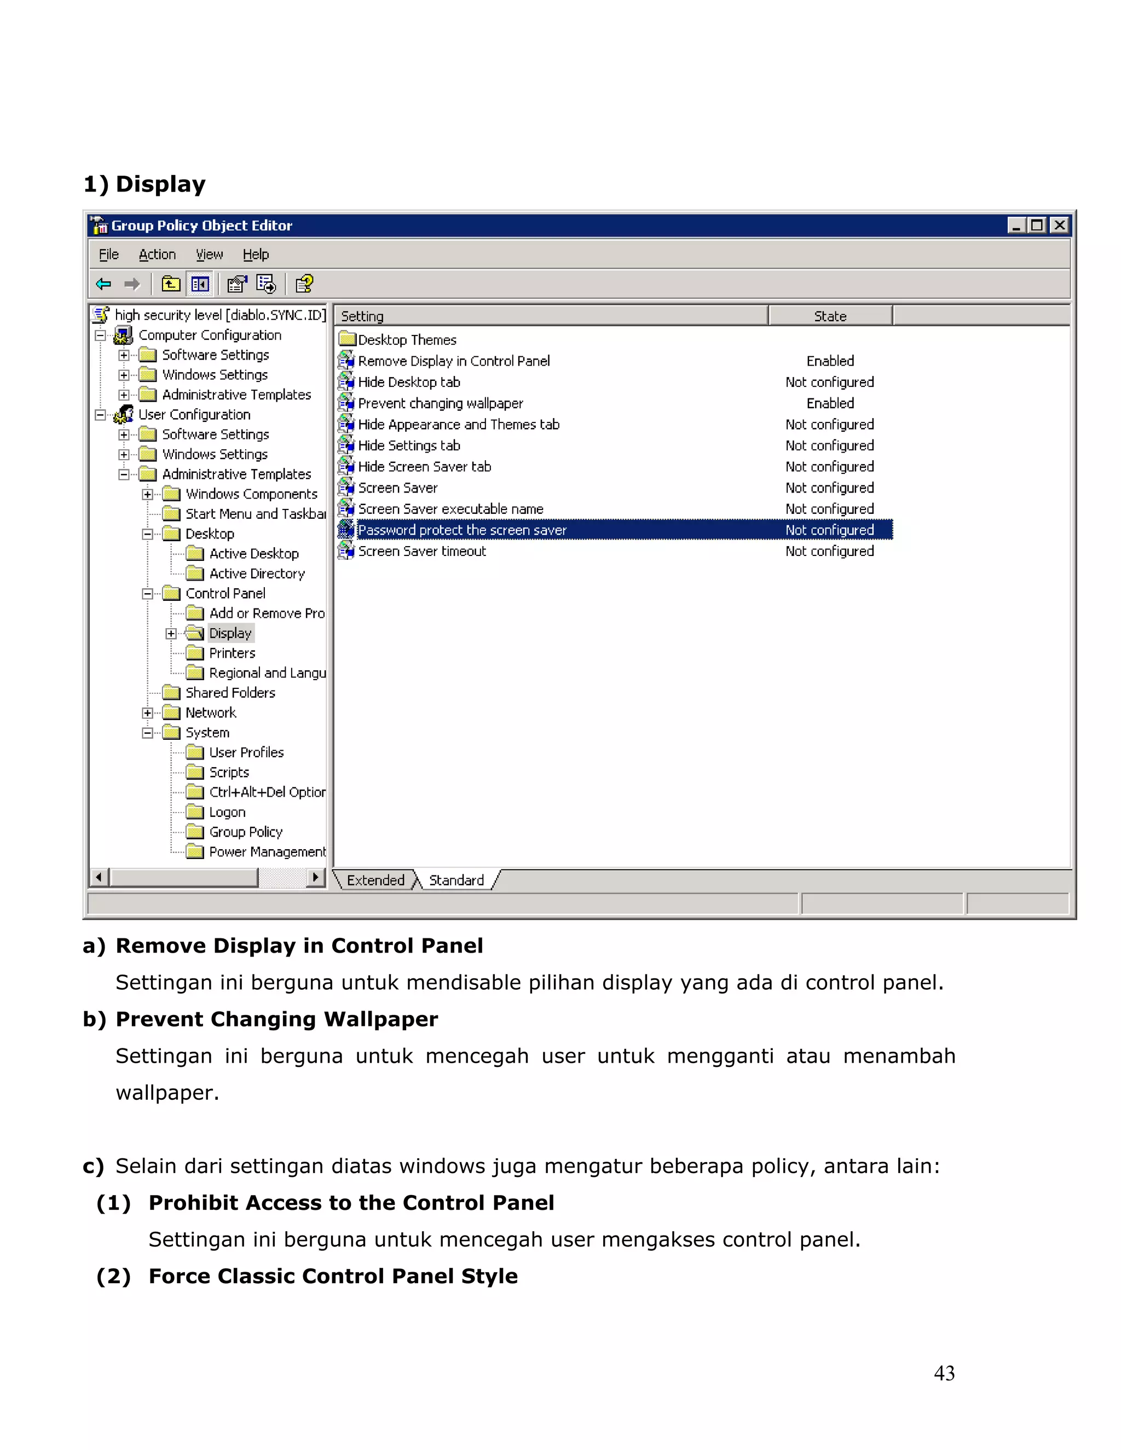Open the View menu
The image size is (1121, 1450).
pyautogui.click(x=209, y=255)
